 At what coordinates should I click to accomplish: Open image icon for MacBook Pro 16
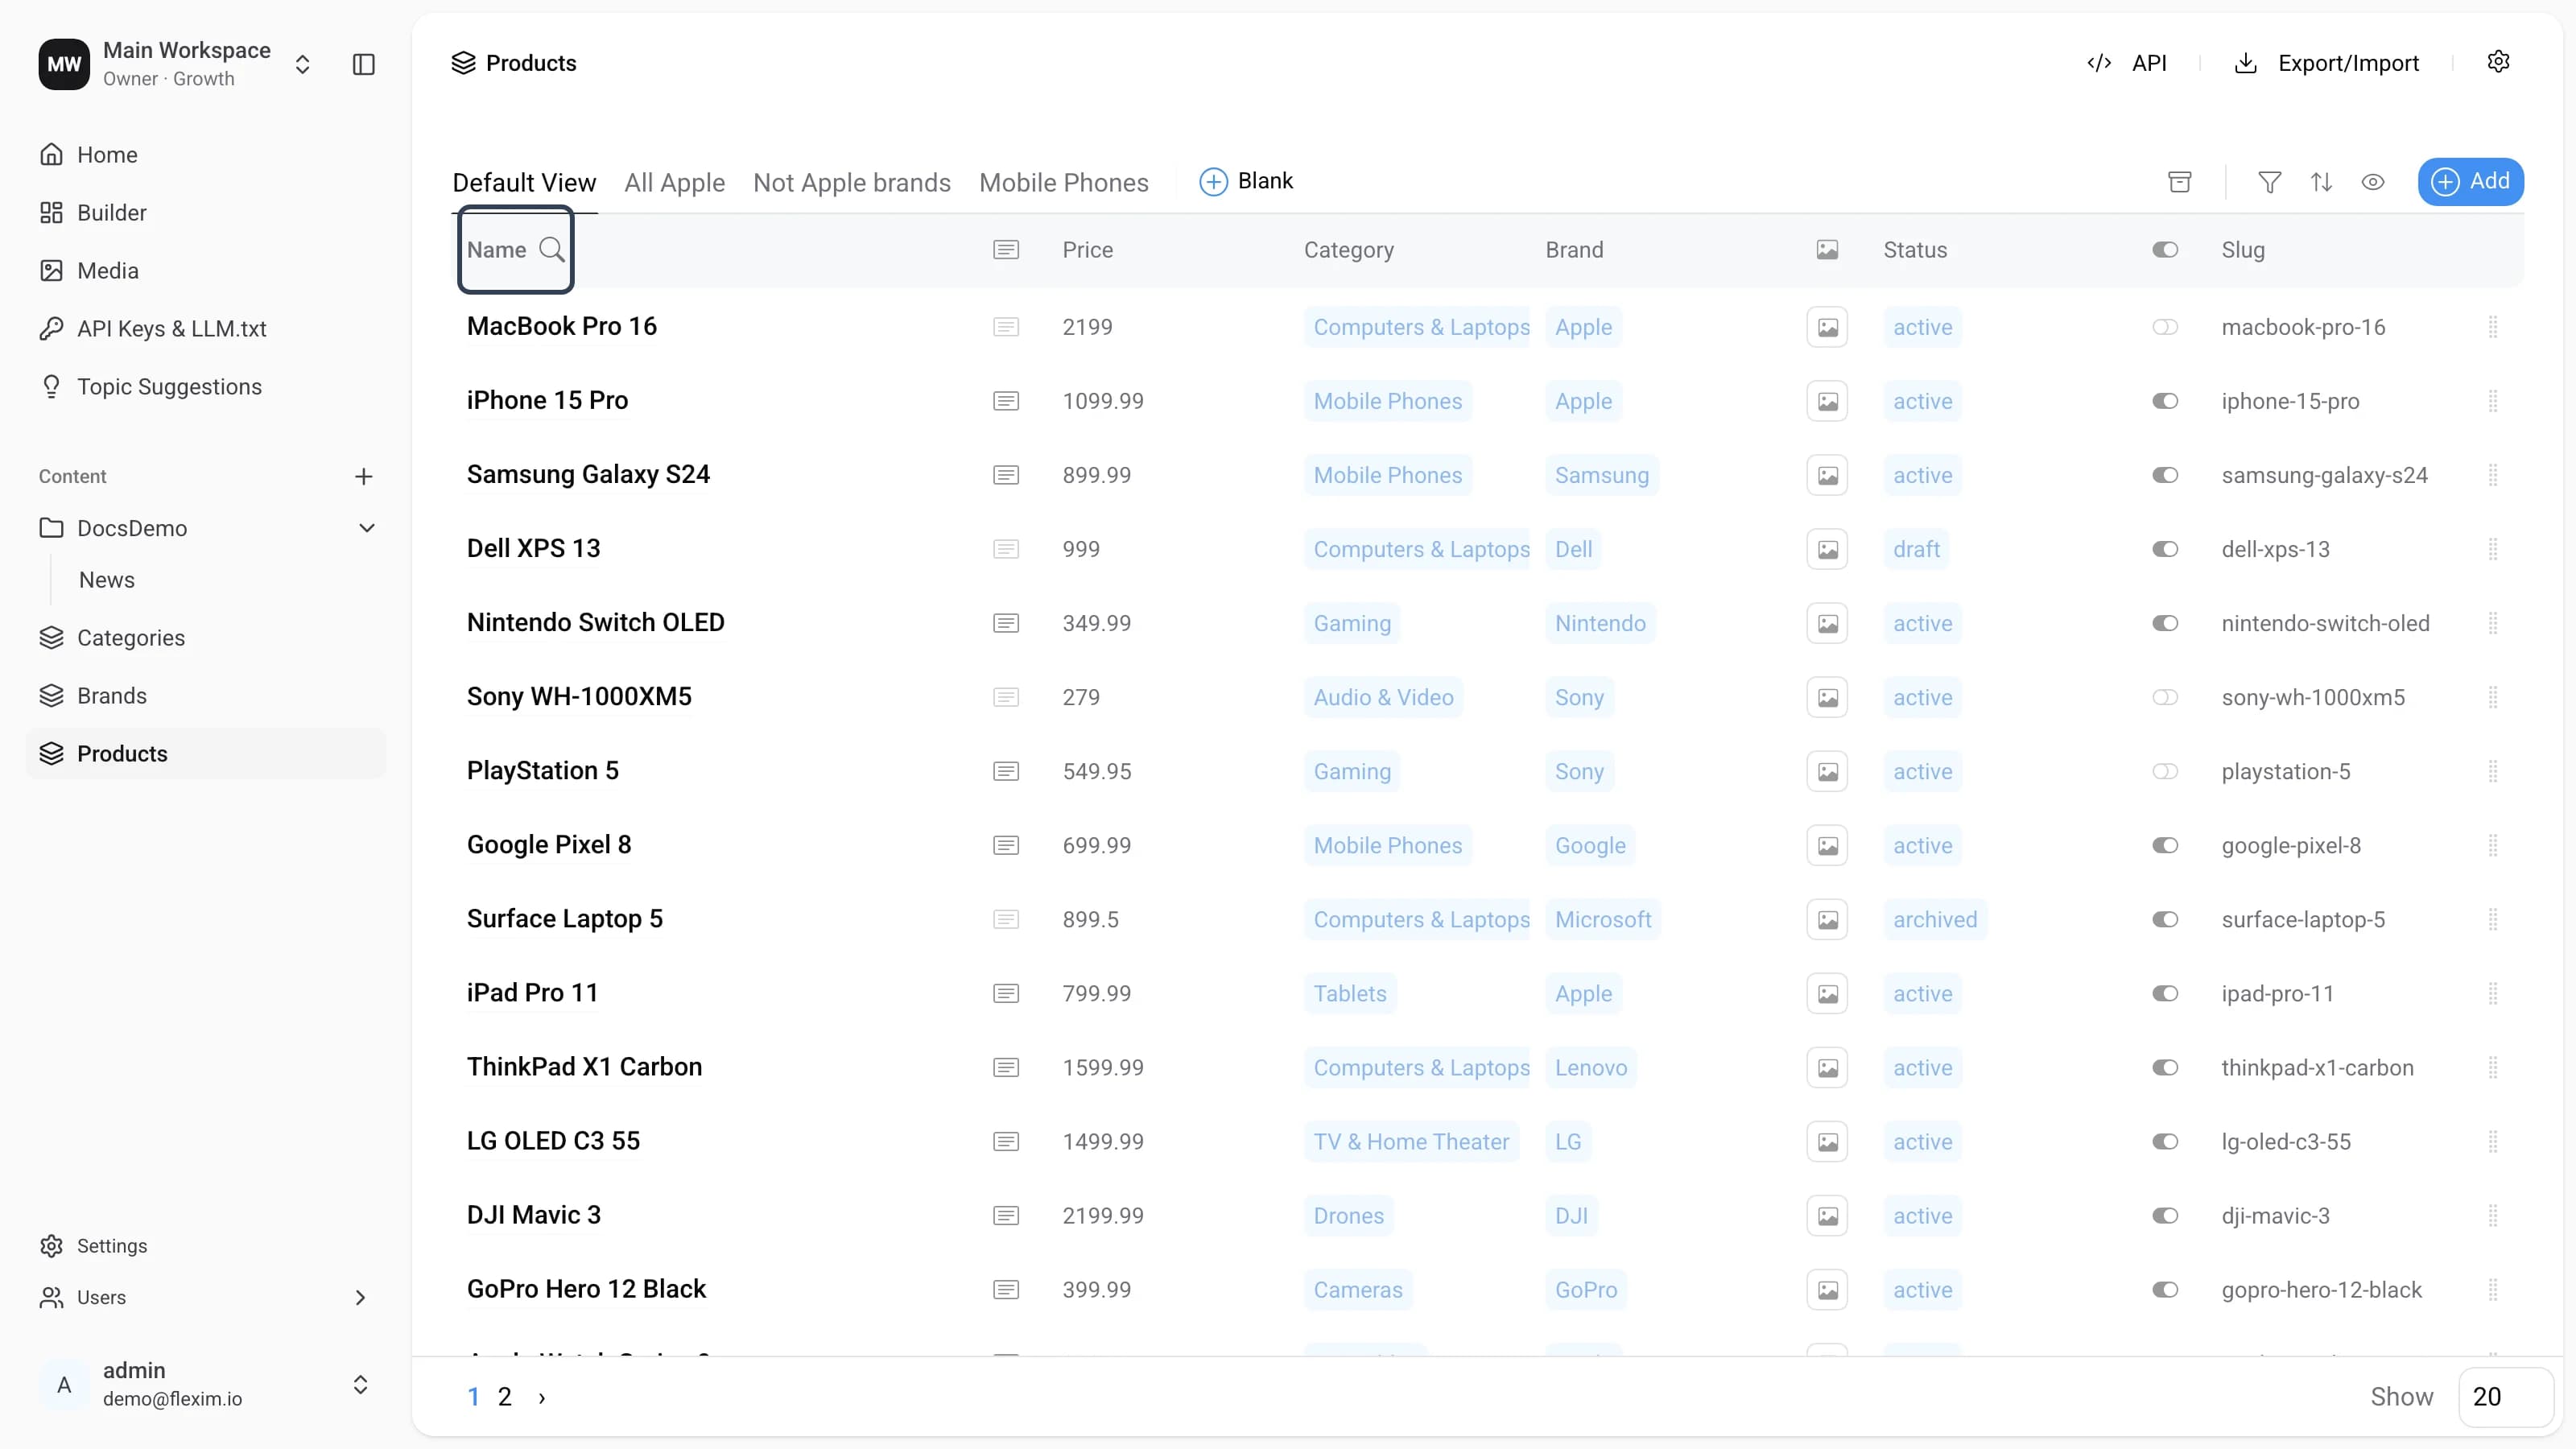pos(1827,327)
